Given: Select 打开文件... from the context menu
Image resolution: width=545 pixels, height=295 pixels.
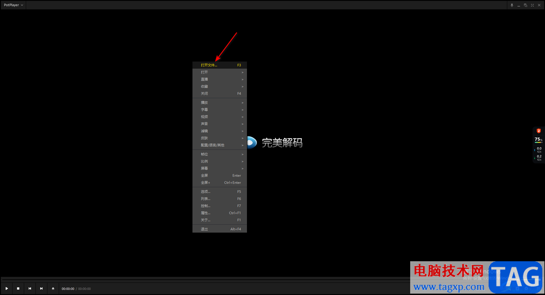Looking at the screenshot, I should click(x=220, y=65).
